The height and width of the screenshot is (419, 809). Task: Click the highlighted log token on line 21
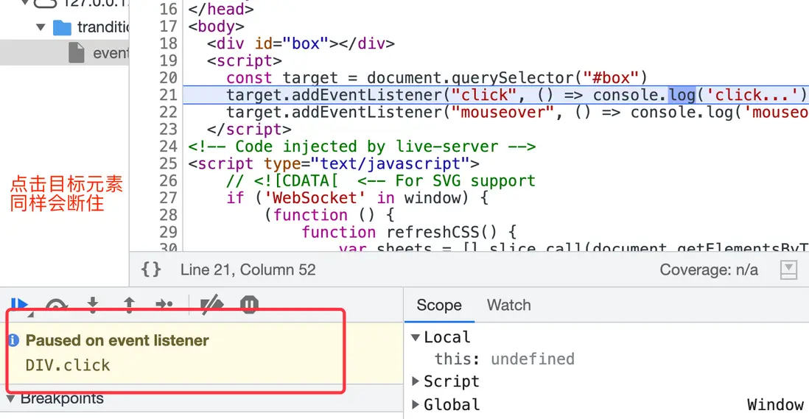(x=682, y=95)
